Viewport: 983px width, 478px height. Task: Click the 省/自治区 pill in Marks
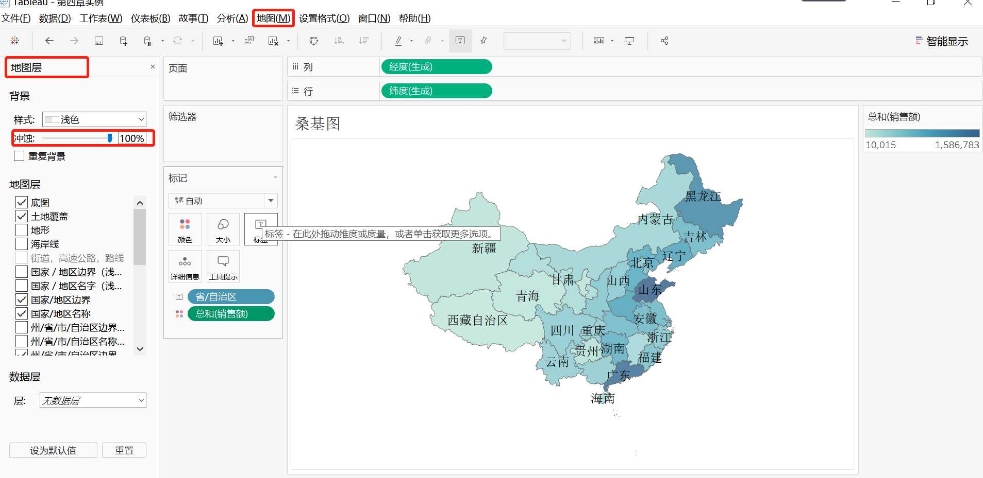pyautogui.click(x=231, y=297)
